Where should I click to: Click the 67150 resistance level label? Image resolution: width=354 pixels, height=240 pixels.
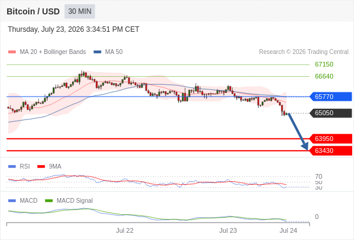(324, 64)
